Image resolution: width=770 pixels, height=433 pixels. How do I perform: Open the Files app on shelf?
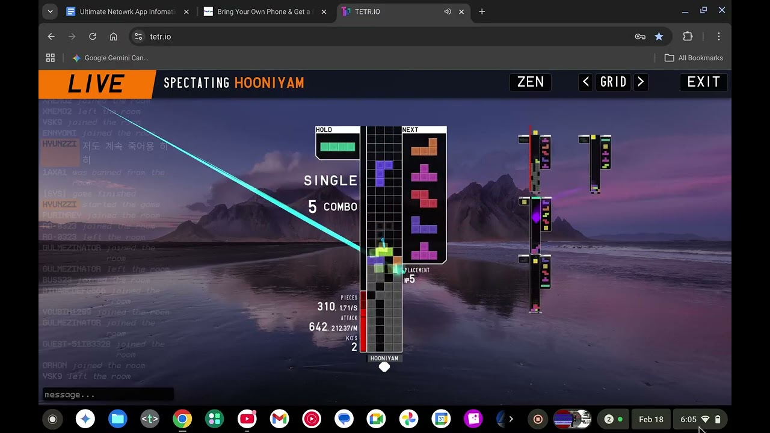point(118,419)
